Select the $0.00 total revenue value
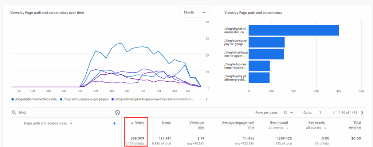373x147 pixels. 356,138
